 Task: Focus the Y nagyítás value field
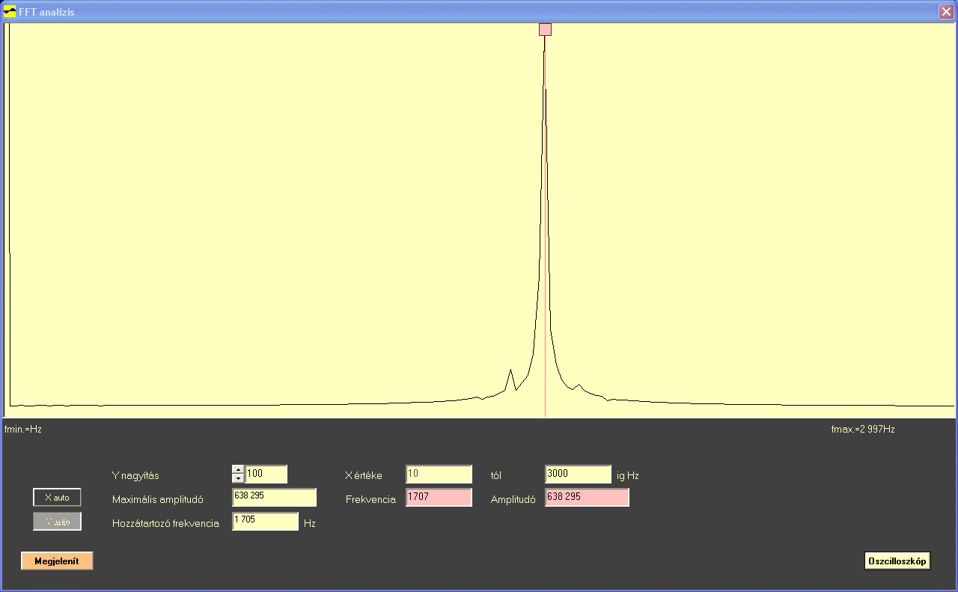266,474
